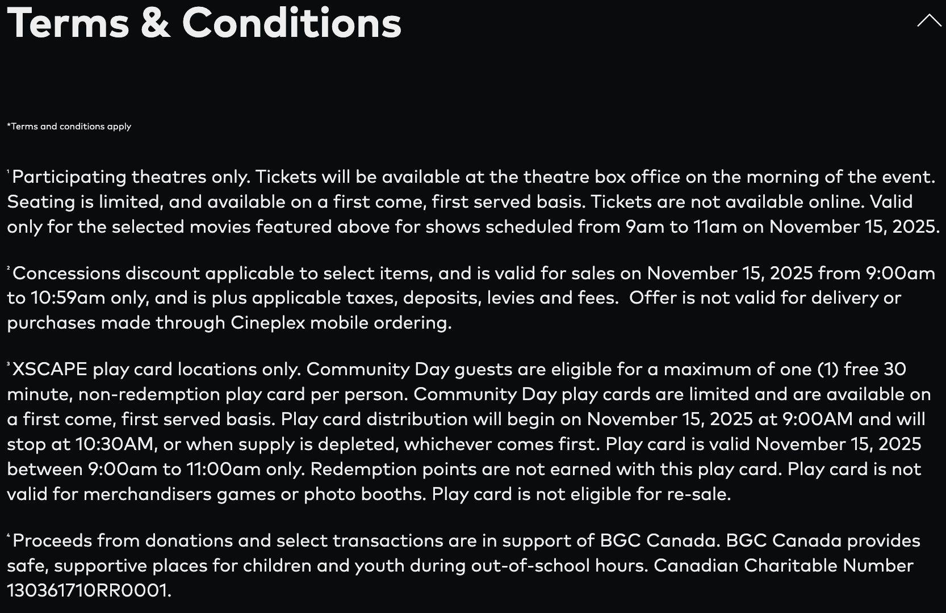This screenshot has width=946, height=613.
Task: Click the "photo booths" text
Action: click(x=363, y=494)
